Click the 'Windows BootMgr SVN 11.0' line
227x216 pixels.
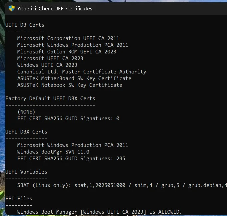coord(53,152)
